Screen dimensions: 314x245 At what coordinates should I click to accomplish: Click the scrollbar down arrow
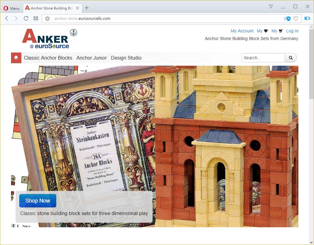pyautogui.click(x=311, y=242)
